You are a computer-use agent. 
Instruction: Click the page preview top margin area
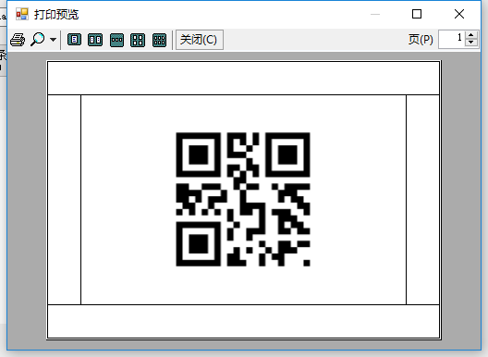(243, 78)
